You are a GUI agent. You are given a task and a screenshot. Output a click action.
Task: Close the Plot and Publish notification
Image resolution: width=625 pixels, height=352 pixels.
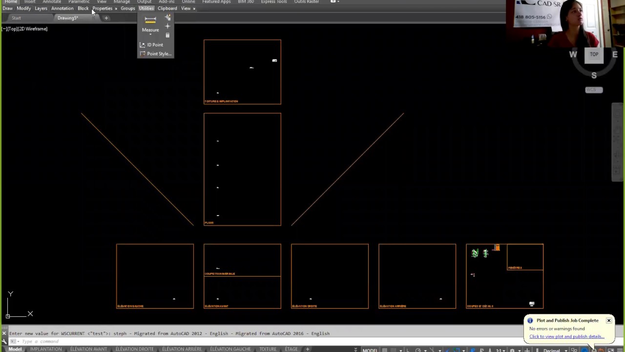click(x=609, y=321)
